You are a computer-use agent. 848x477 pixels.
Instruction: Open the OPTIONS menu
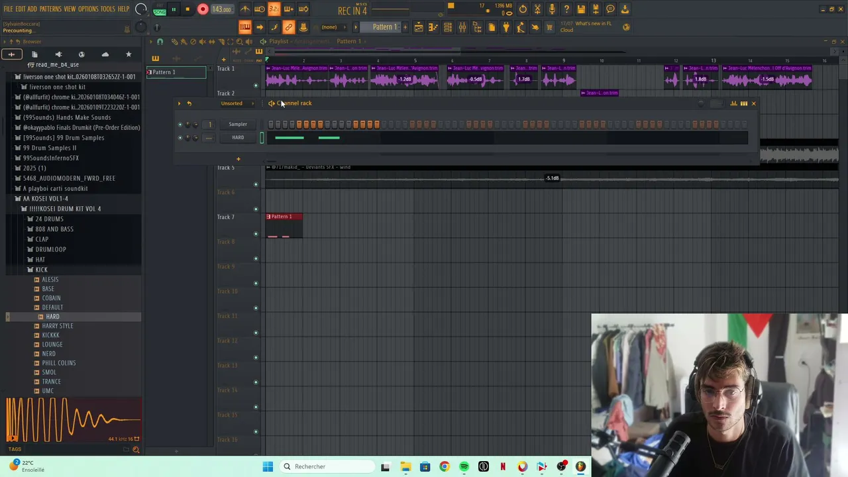pos(88,9)
